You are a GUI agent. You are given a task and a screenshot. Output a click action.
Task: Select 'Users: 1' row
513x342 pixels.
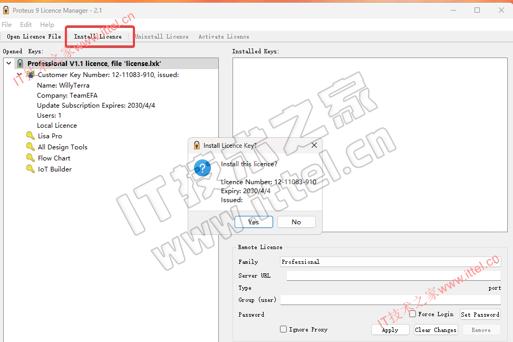click(x=49, y=115)
